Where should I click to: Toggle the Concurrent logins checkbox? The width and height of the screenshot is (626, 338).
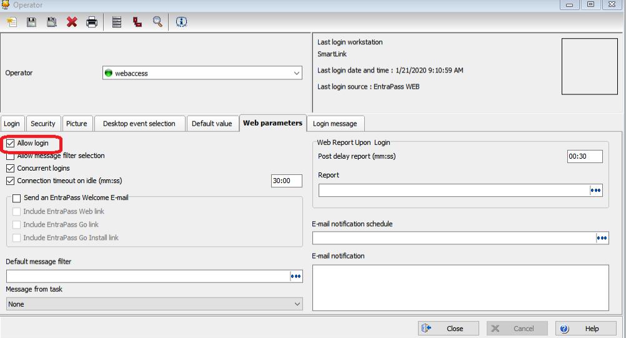(10, 169)
